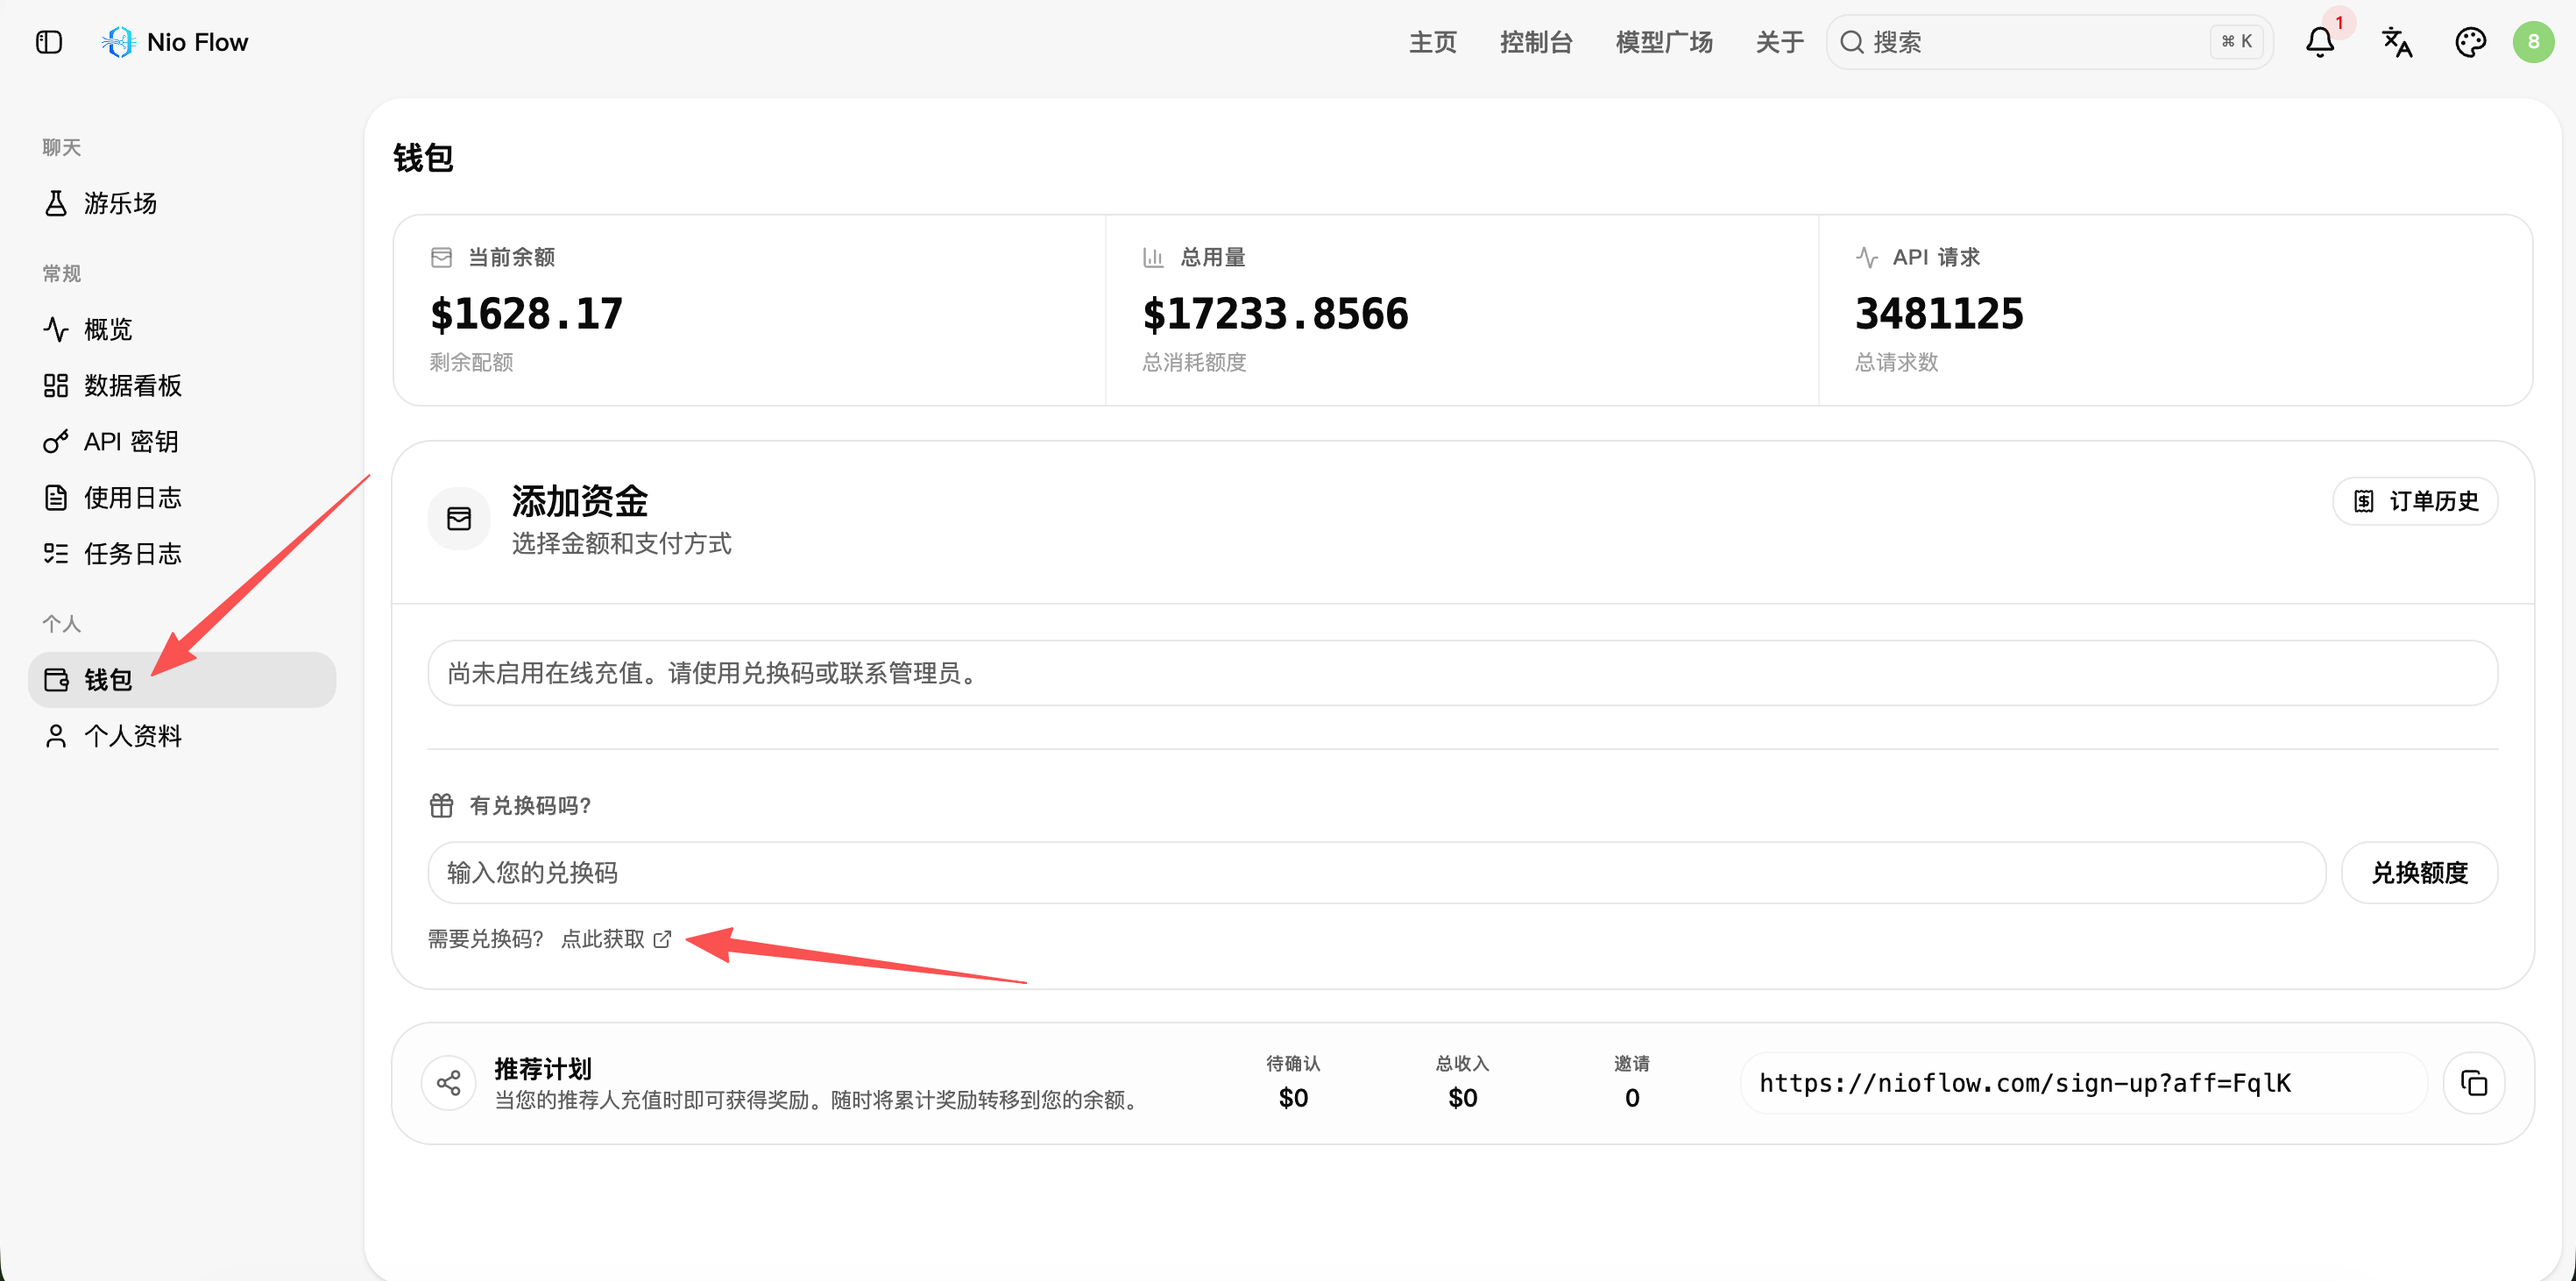The image size is (2576, 1281).
Task: Open the theme palette icon
Action: (2470, 42)
